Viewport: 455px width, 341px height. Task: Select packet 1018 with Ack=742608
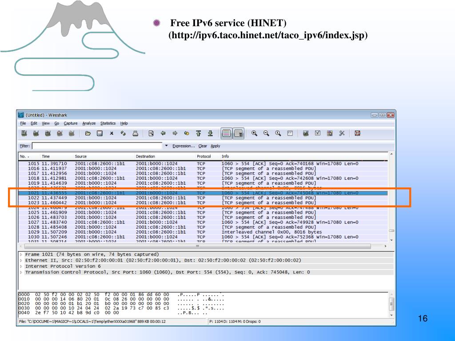pos(203,178)
